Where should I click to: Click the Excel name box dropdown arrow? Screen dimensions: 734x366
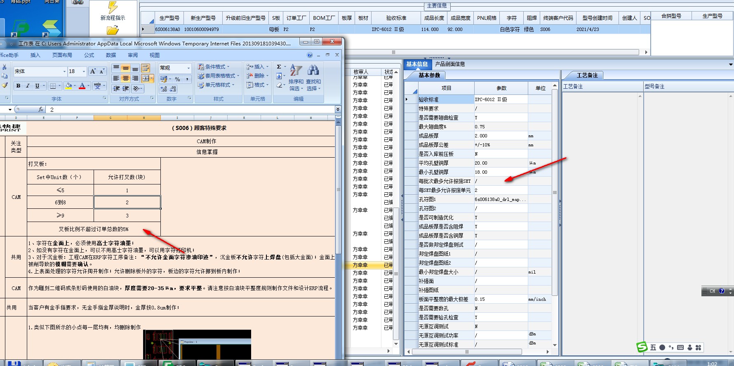10,109
